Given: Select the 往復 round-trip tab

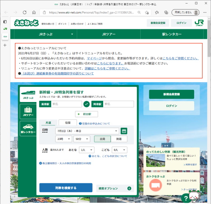Looking at the screenshot, I should coord(68,123).
